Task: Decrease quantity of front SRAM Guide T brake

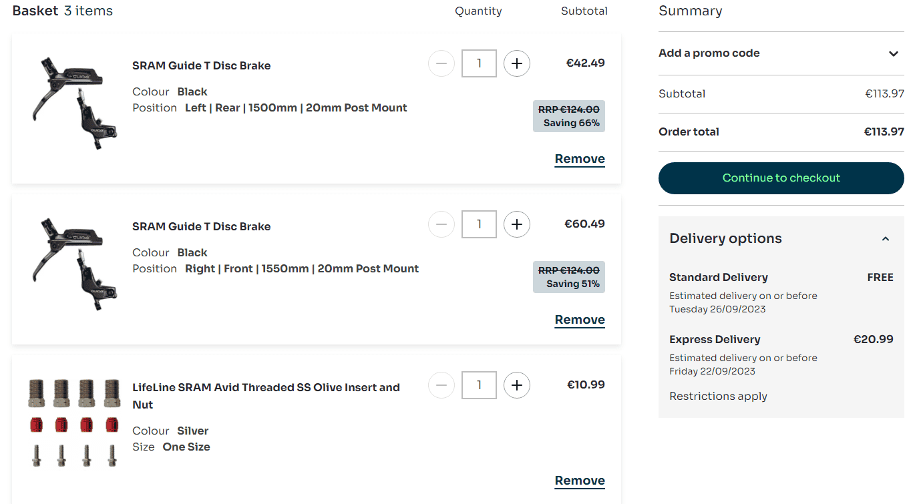Action: point(441,224)
